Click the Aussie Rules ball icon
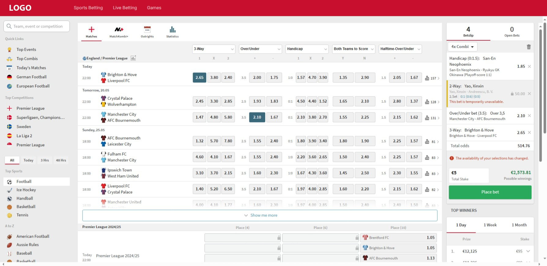Image resolution: width=547 pixels, height=266 pixels. pos(9,245)
